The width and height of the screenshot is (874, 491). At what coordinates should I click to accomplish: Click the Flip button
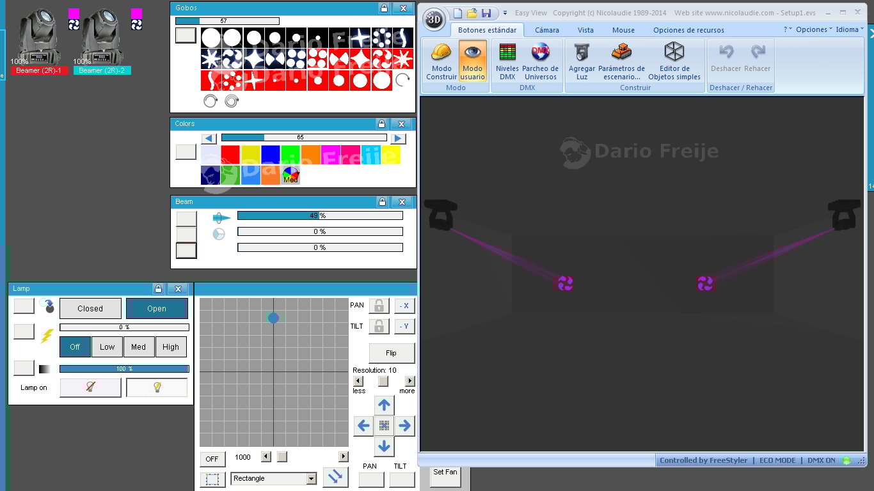click(392, 353)
